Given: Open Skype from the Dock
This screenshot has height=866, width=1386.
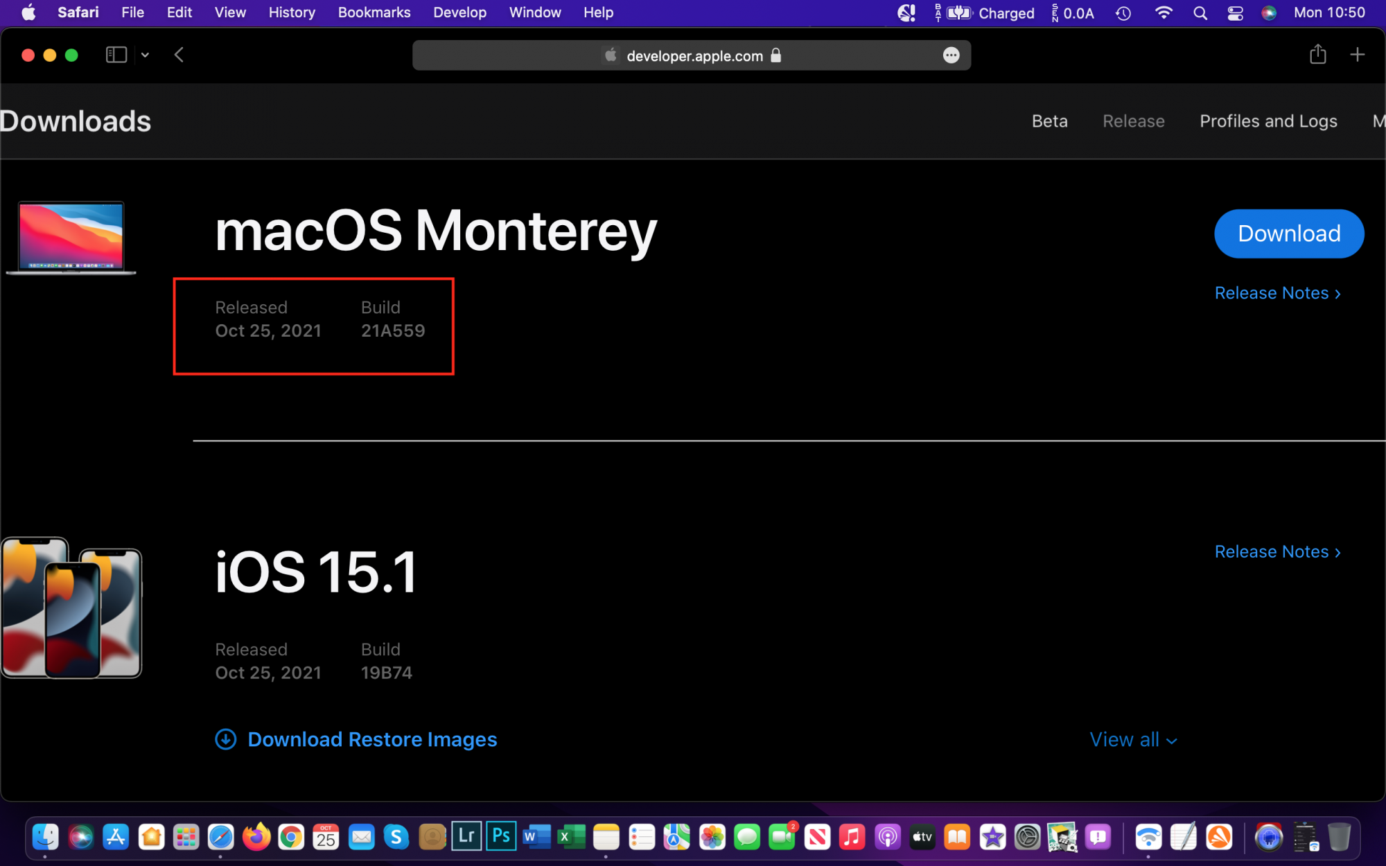Looking at the screenshot, I should point(396,837).
